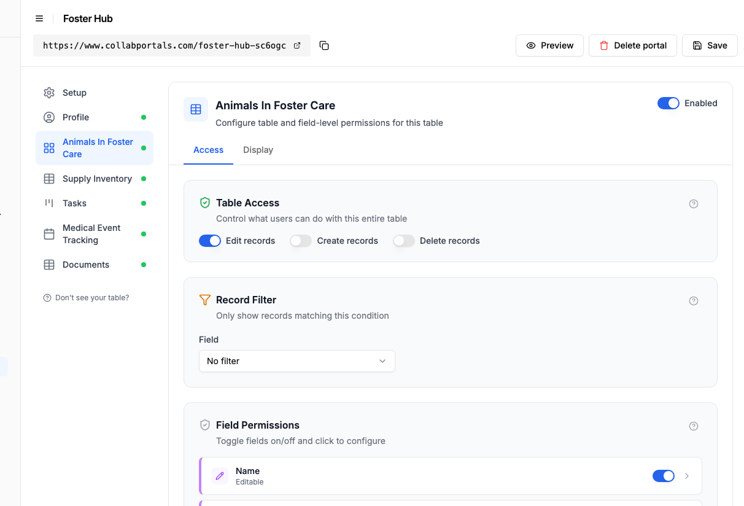Click the Table Access shield icon
The image size is (744, 506).
coord(205,203)
